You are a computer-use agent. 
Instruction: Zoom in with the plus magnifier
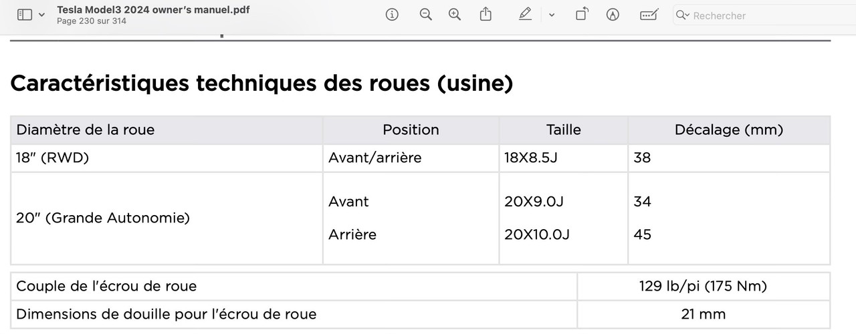tap(455, 15)
